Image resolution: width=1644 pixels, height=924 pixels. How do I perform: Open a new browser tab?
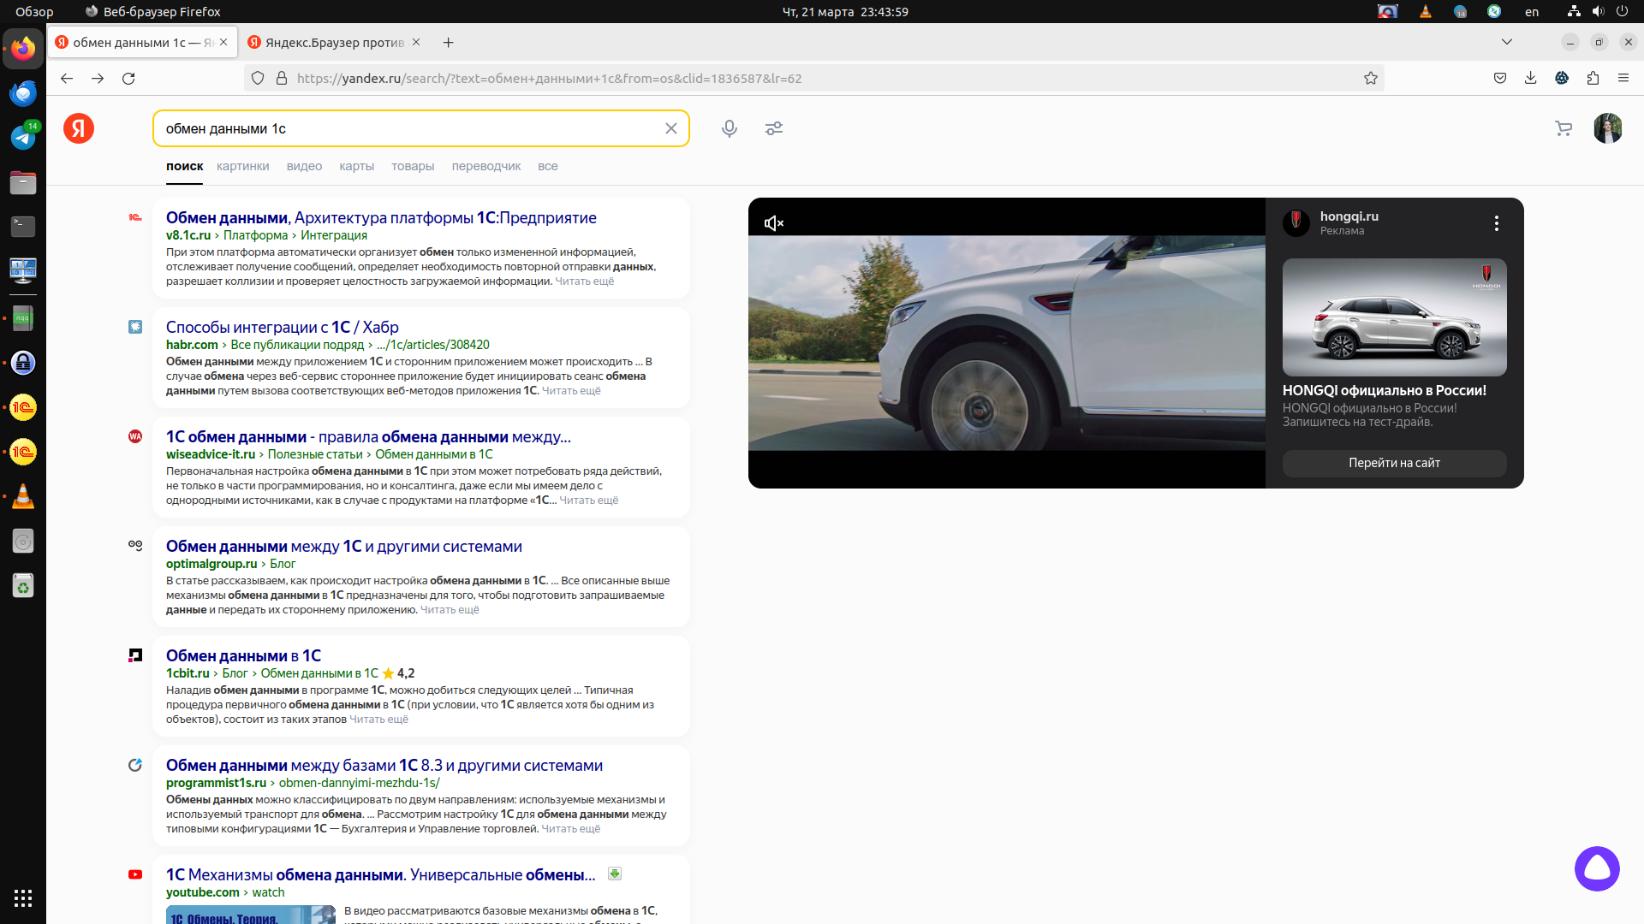[449, 42]
